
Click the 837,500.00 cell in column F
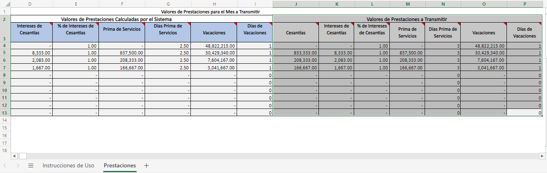coord(121,53)
